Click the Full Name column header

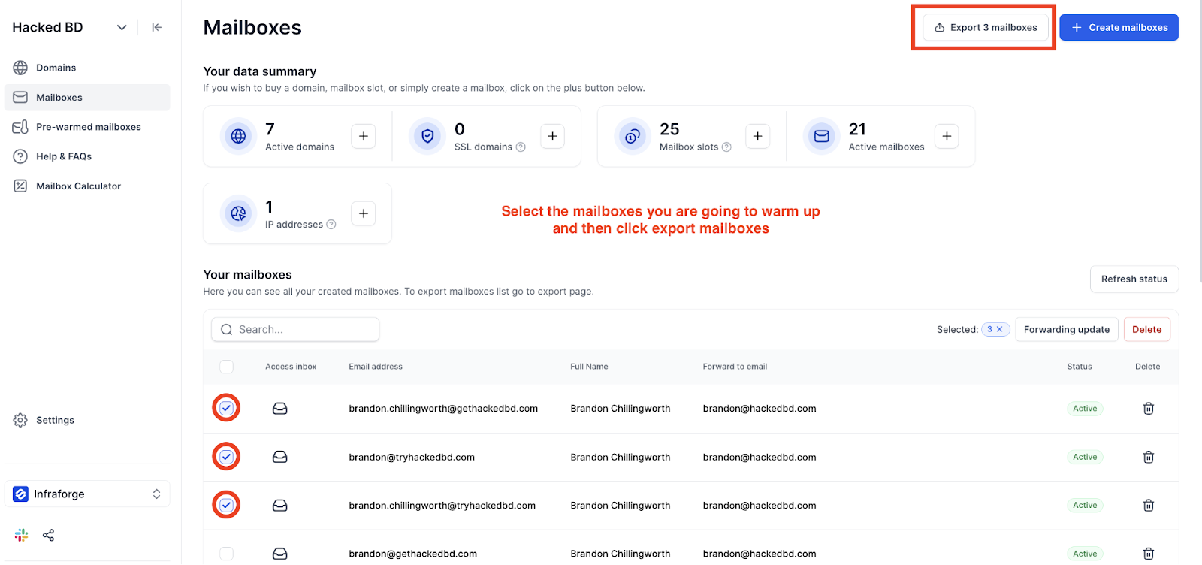[589, 367]
